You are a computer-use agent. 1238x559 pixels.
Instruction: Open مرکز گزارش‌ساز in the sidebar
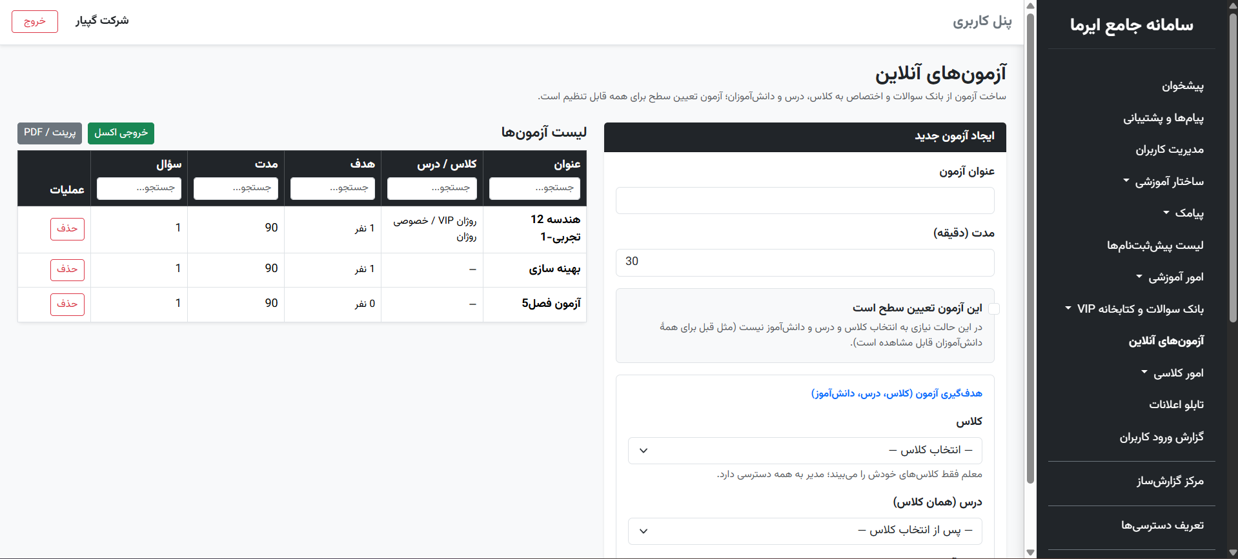[1170, 481]
